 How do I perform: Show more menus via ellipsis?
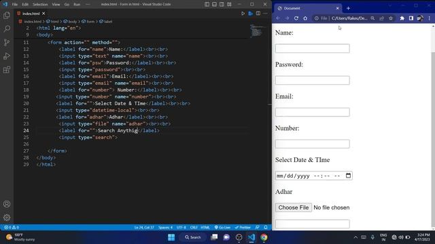(x=88, y=5)
